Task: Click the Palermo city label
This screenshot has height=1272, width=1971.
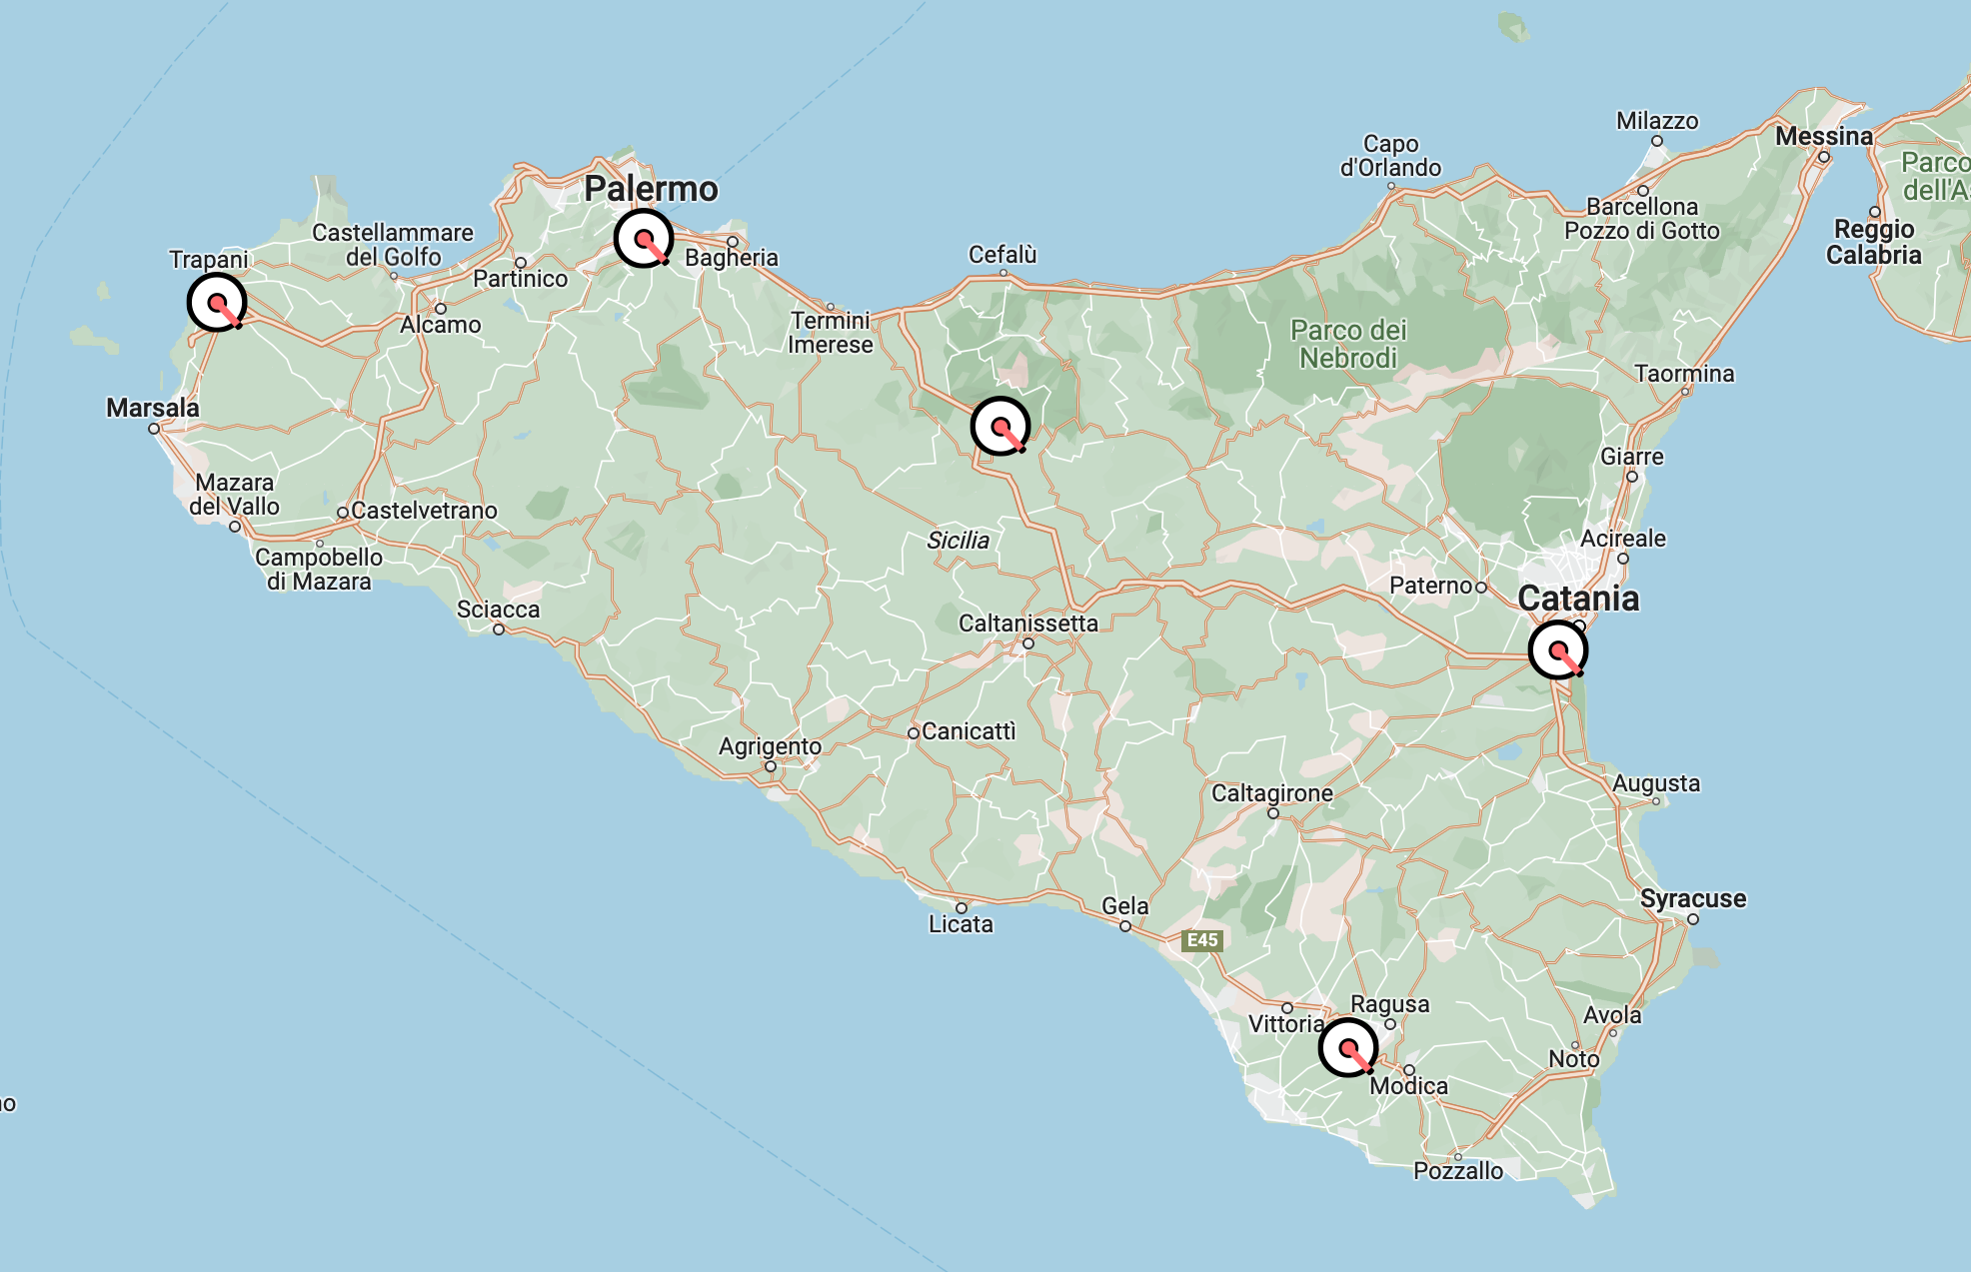Action: point(651,189)
